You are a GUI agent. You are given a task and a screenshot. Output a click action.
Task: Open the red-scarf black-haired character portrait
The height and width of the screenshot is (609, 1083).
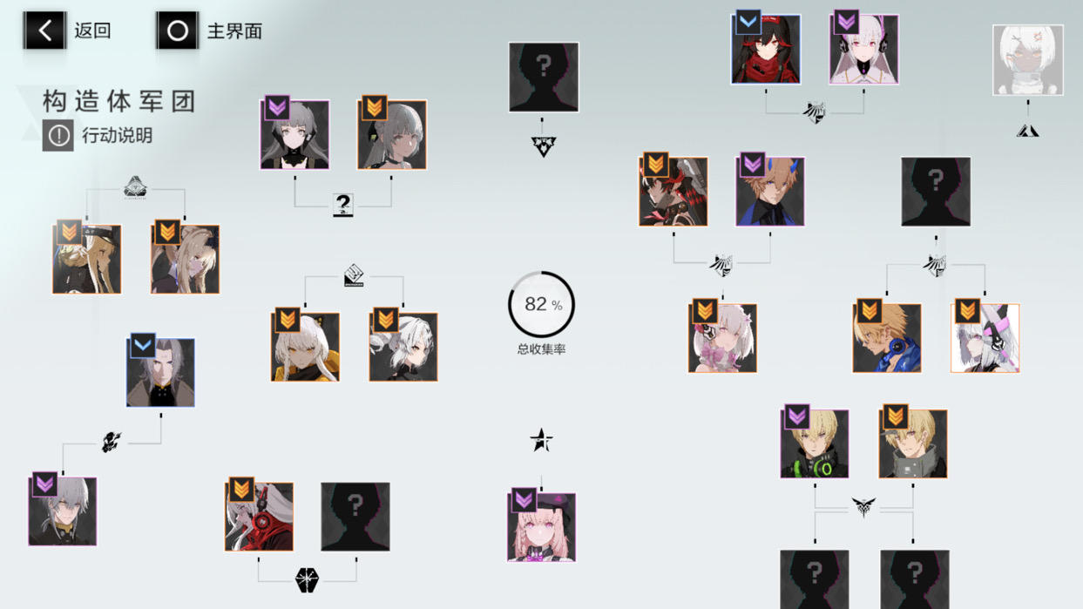[766, 50]
